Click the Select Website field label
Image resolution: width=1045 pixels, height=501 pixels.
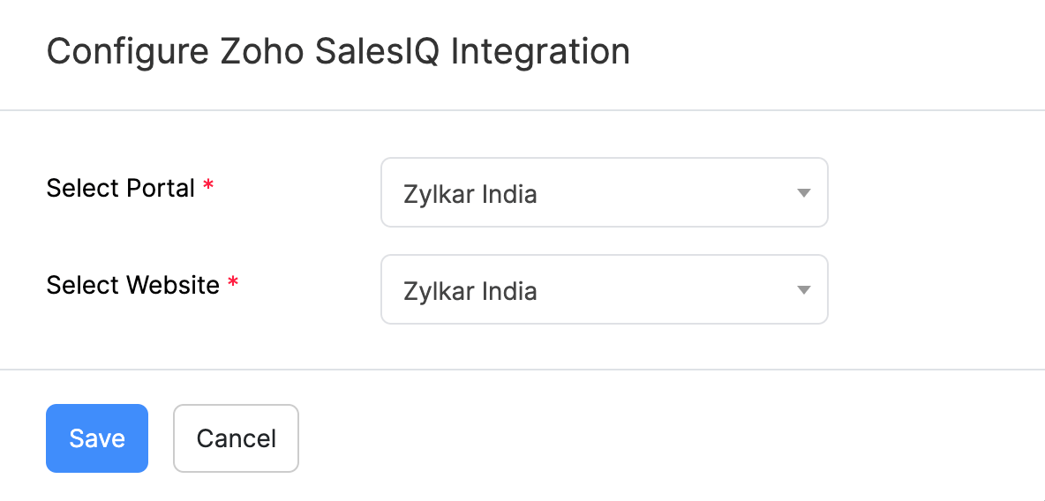tap(132, 285)
